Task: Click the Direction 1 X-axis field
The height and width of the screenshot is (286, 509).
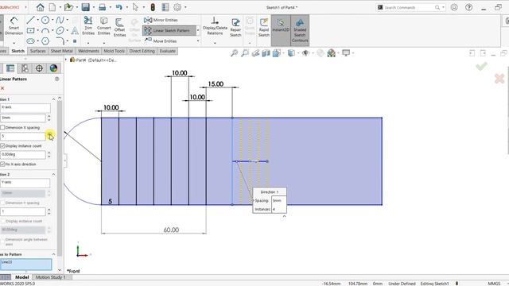Action: 25,108
